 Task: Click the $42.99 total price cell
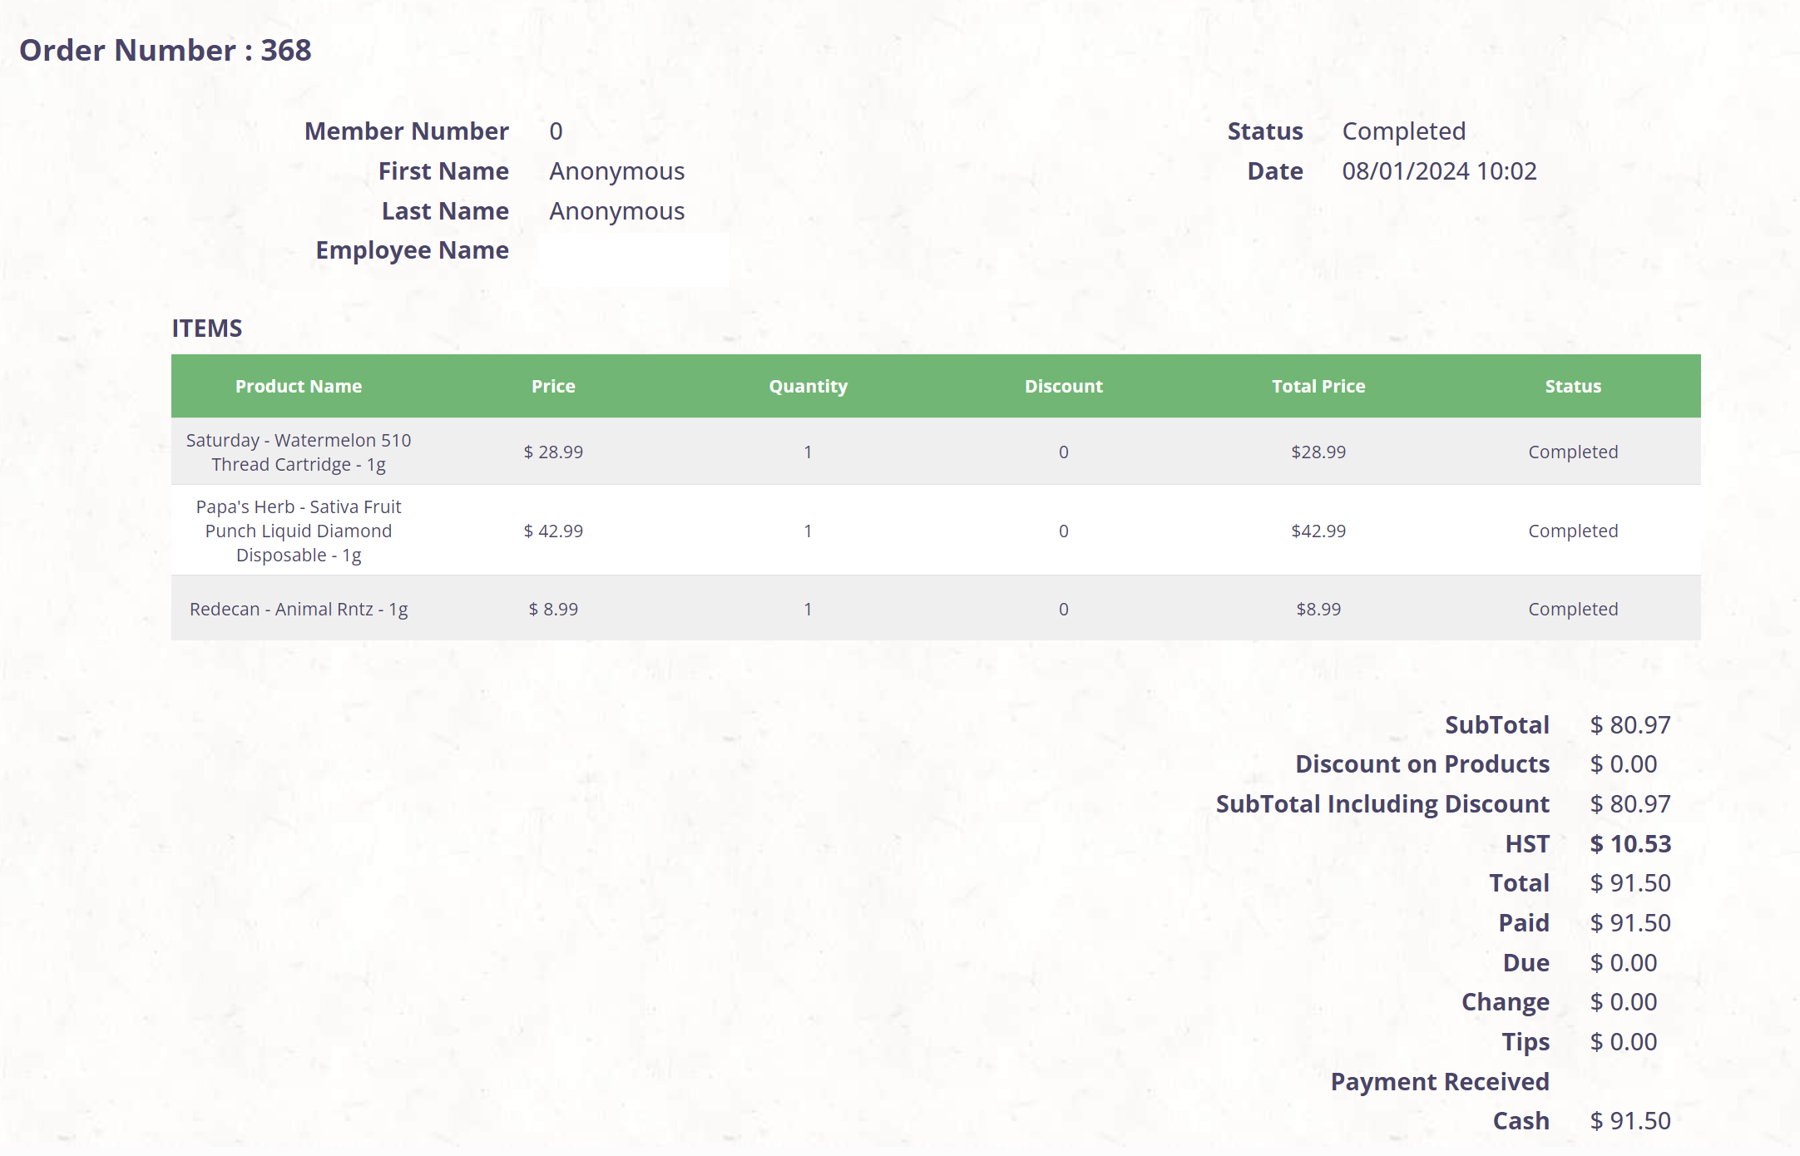click(x=1318, y=531)
